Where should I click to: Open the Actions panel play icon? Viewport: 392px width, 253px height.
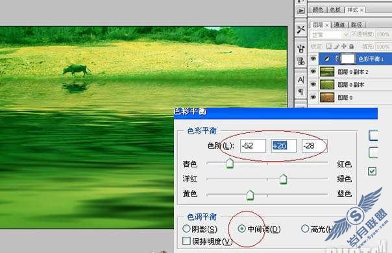tap(300, 11)
